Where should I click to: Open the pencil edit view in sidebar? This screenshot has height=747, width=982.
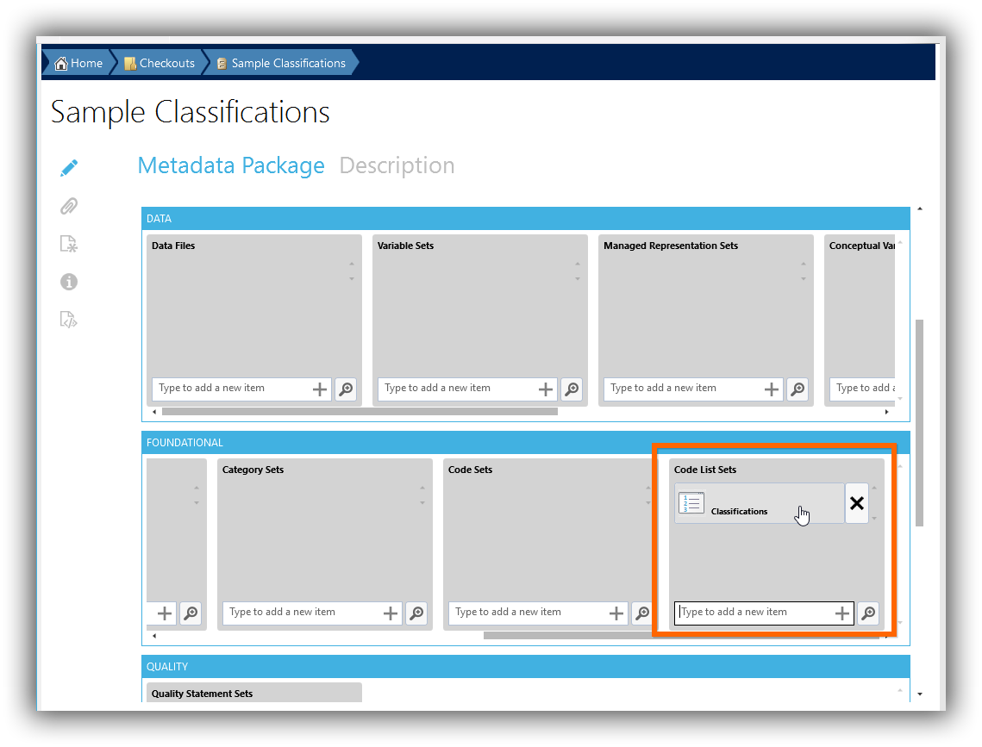point(69,168)
